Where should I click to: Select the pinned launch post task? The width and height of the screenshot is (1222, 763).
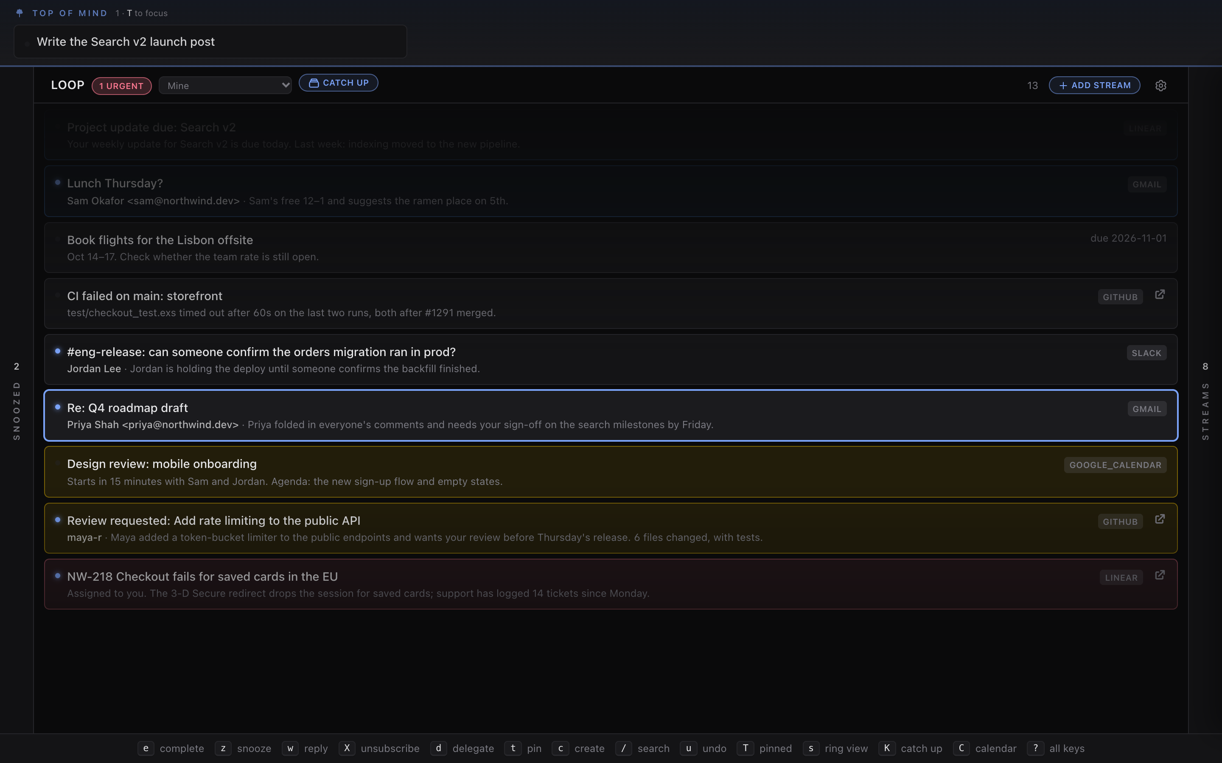click(210, 42)
